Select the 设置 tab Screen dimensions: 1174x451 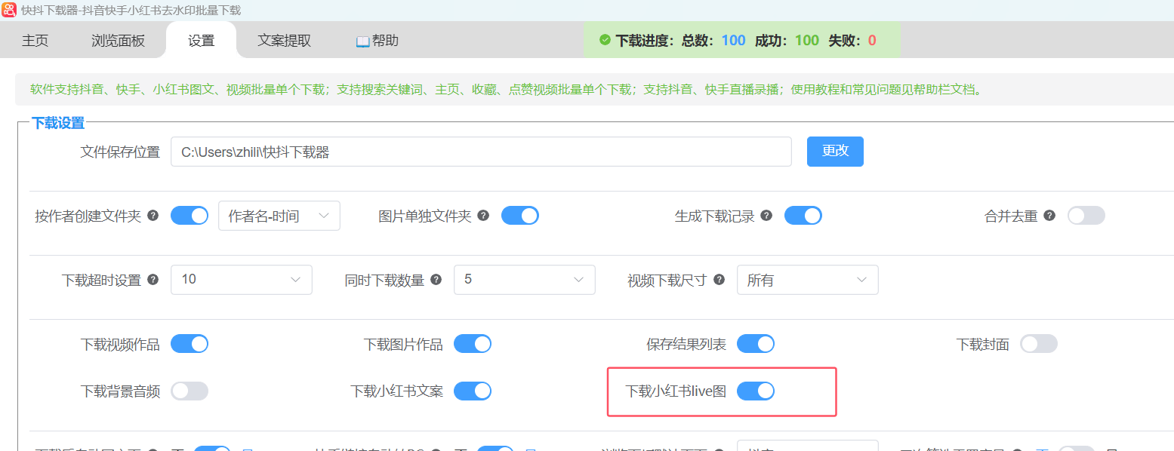click(201, 41)
